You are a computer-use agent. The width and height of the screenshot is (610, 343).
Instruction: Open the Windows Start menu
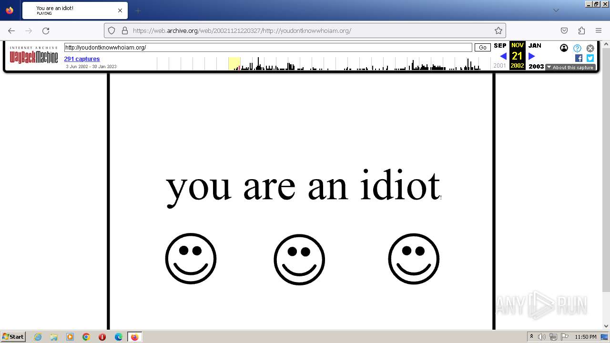click(x=13, y=336)
